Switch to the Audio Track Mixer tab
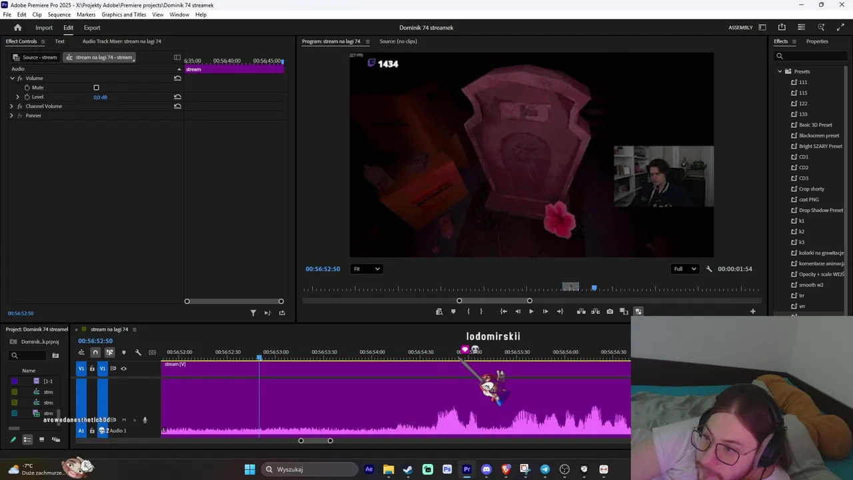 pos(122,41)
